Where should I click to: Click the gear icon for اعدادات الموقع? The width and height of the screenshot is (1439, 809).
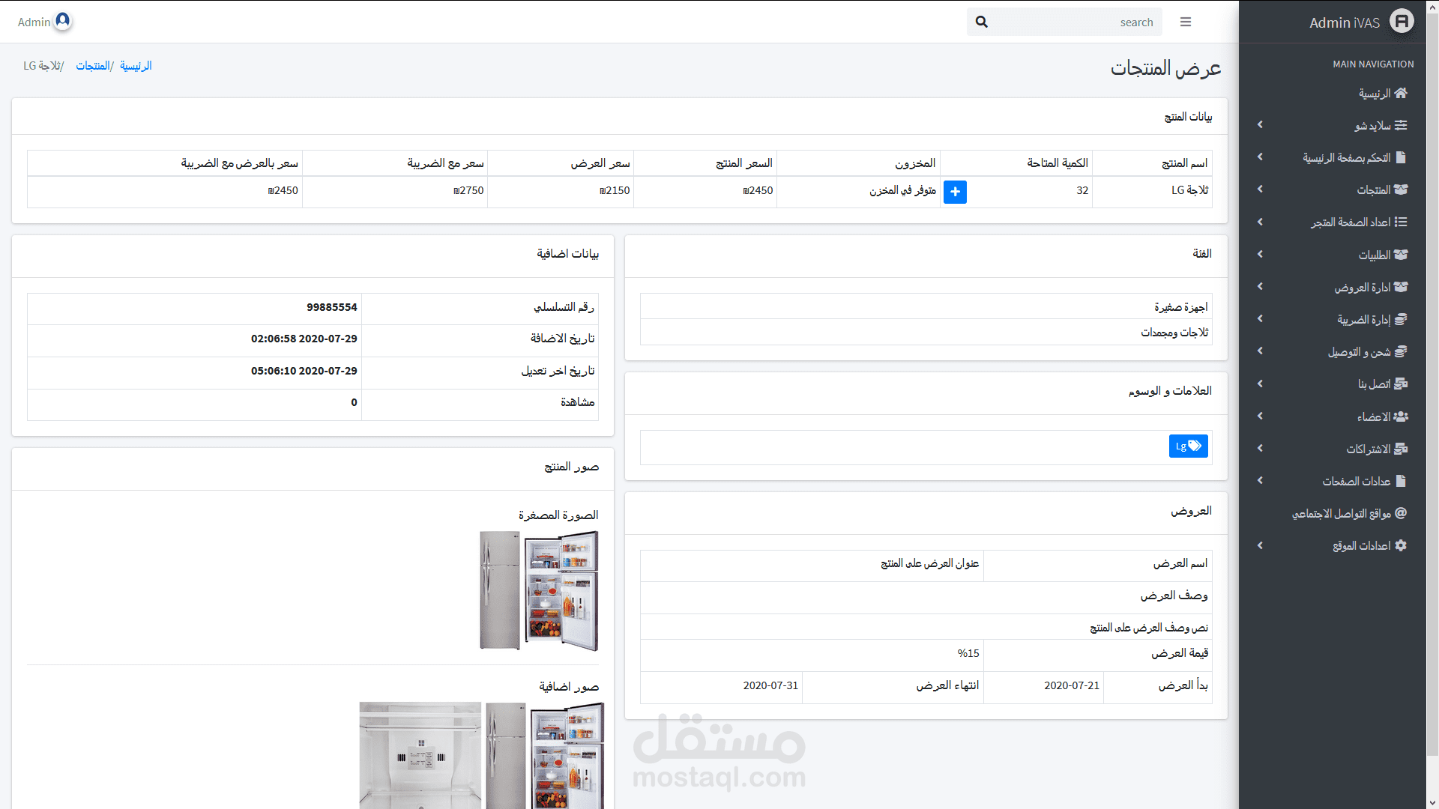click(x=1400, y=545)
